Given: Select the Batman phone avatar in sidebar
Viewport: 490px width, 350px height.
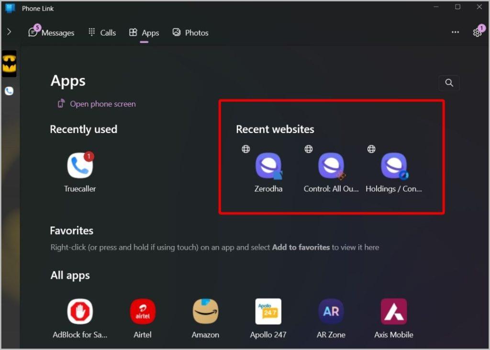Looking at the screenshot, I should (10, 64).
